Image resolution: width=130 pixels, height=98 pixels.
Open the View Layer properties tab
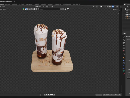point(124,45)
